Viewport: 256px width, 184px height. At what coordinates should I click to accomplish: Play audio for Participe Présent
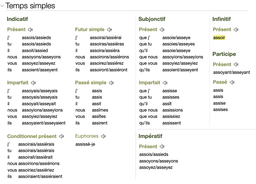click(x=236, y=64)
